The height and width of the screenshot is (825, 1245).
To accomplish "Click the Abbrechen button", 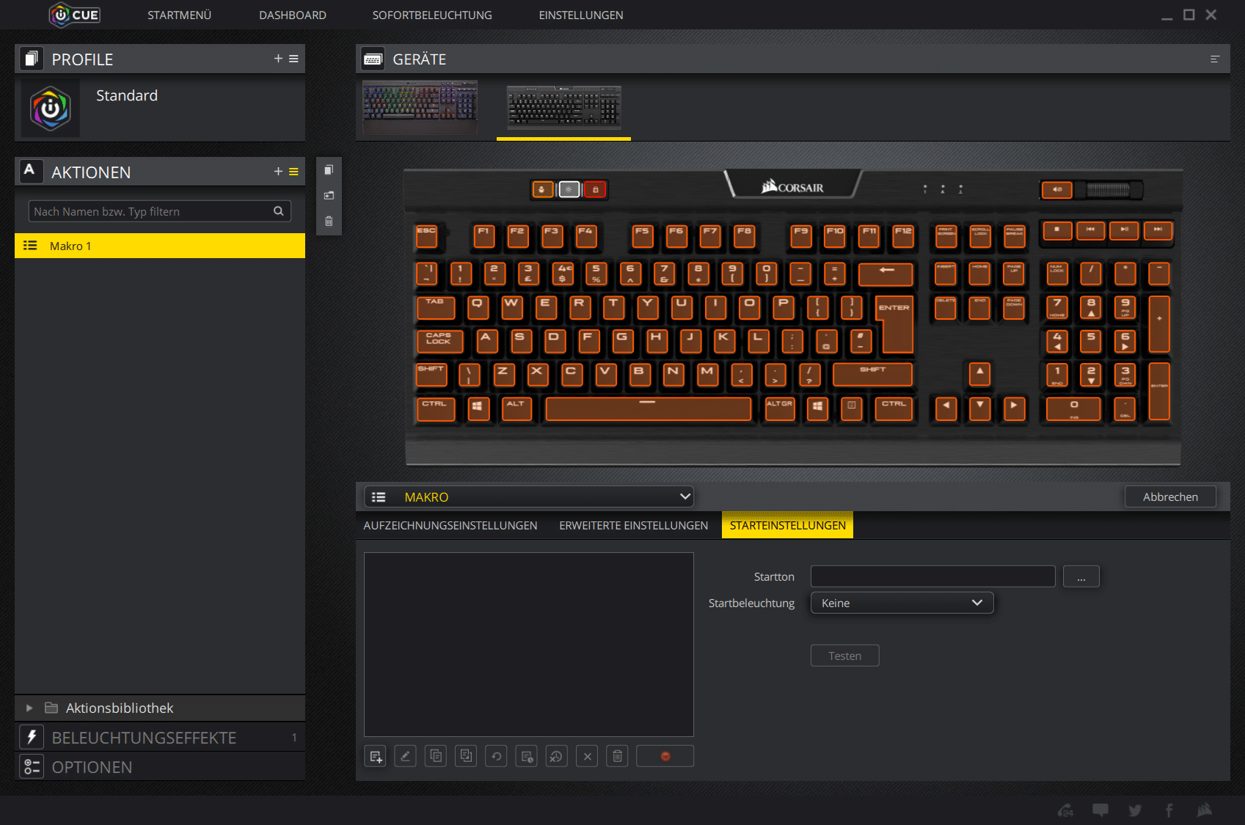I will point(1170,496).
